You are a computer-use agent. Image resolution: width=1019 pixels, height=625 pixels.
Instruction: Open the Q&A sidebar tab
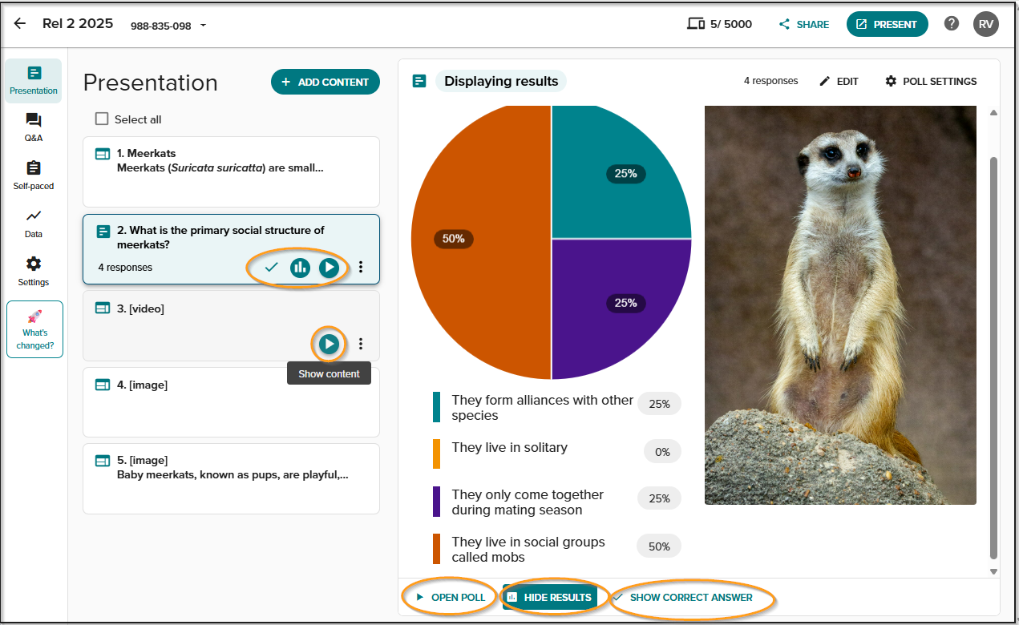click(x=34, y=128)
